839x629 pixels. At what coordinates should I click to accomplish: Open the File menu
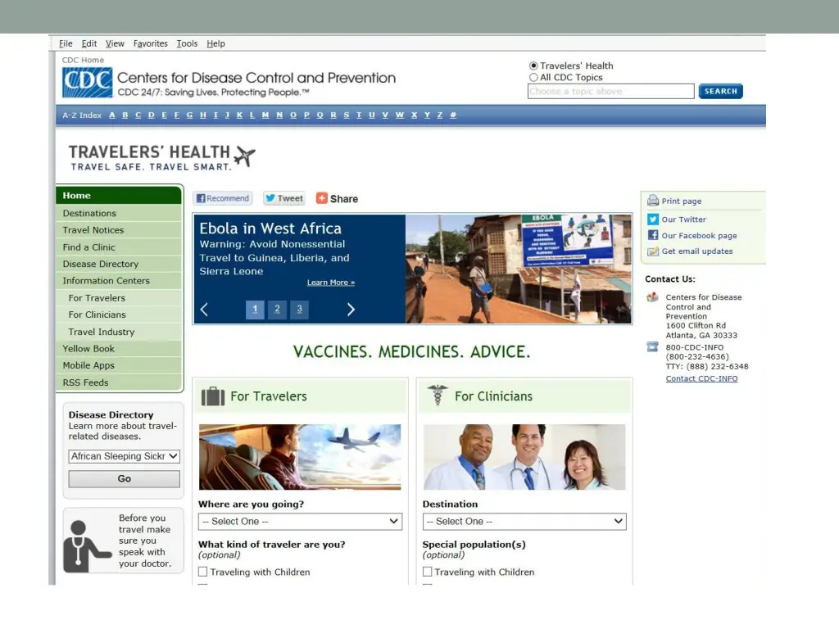66,43
